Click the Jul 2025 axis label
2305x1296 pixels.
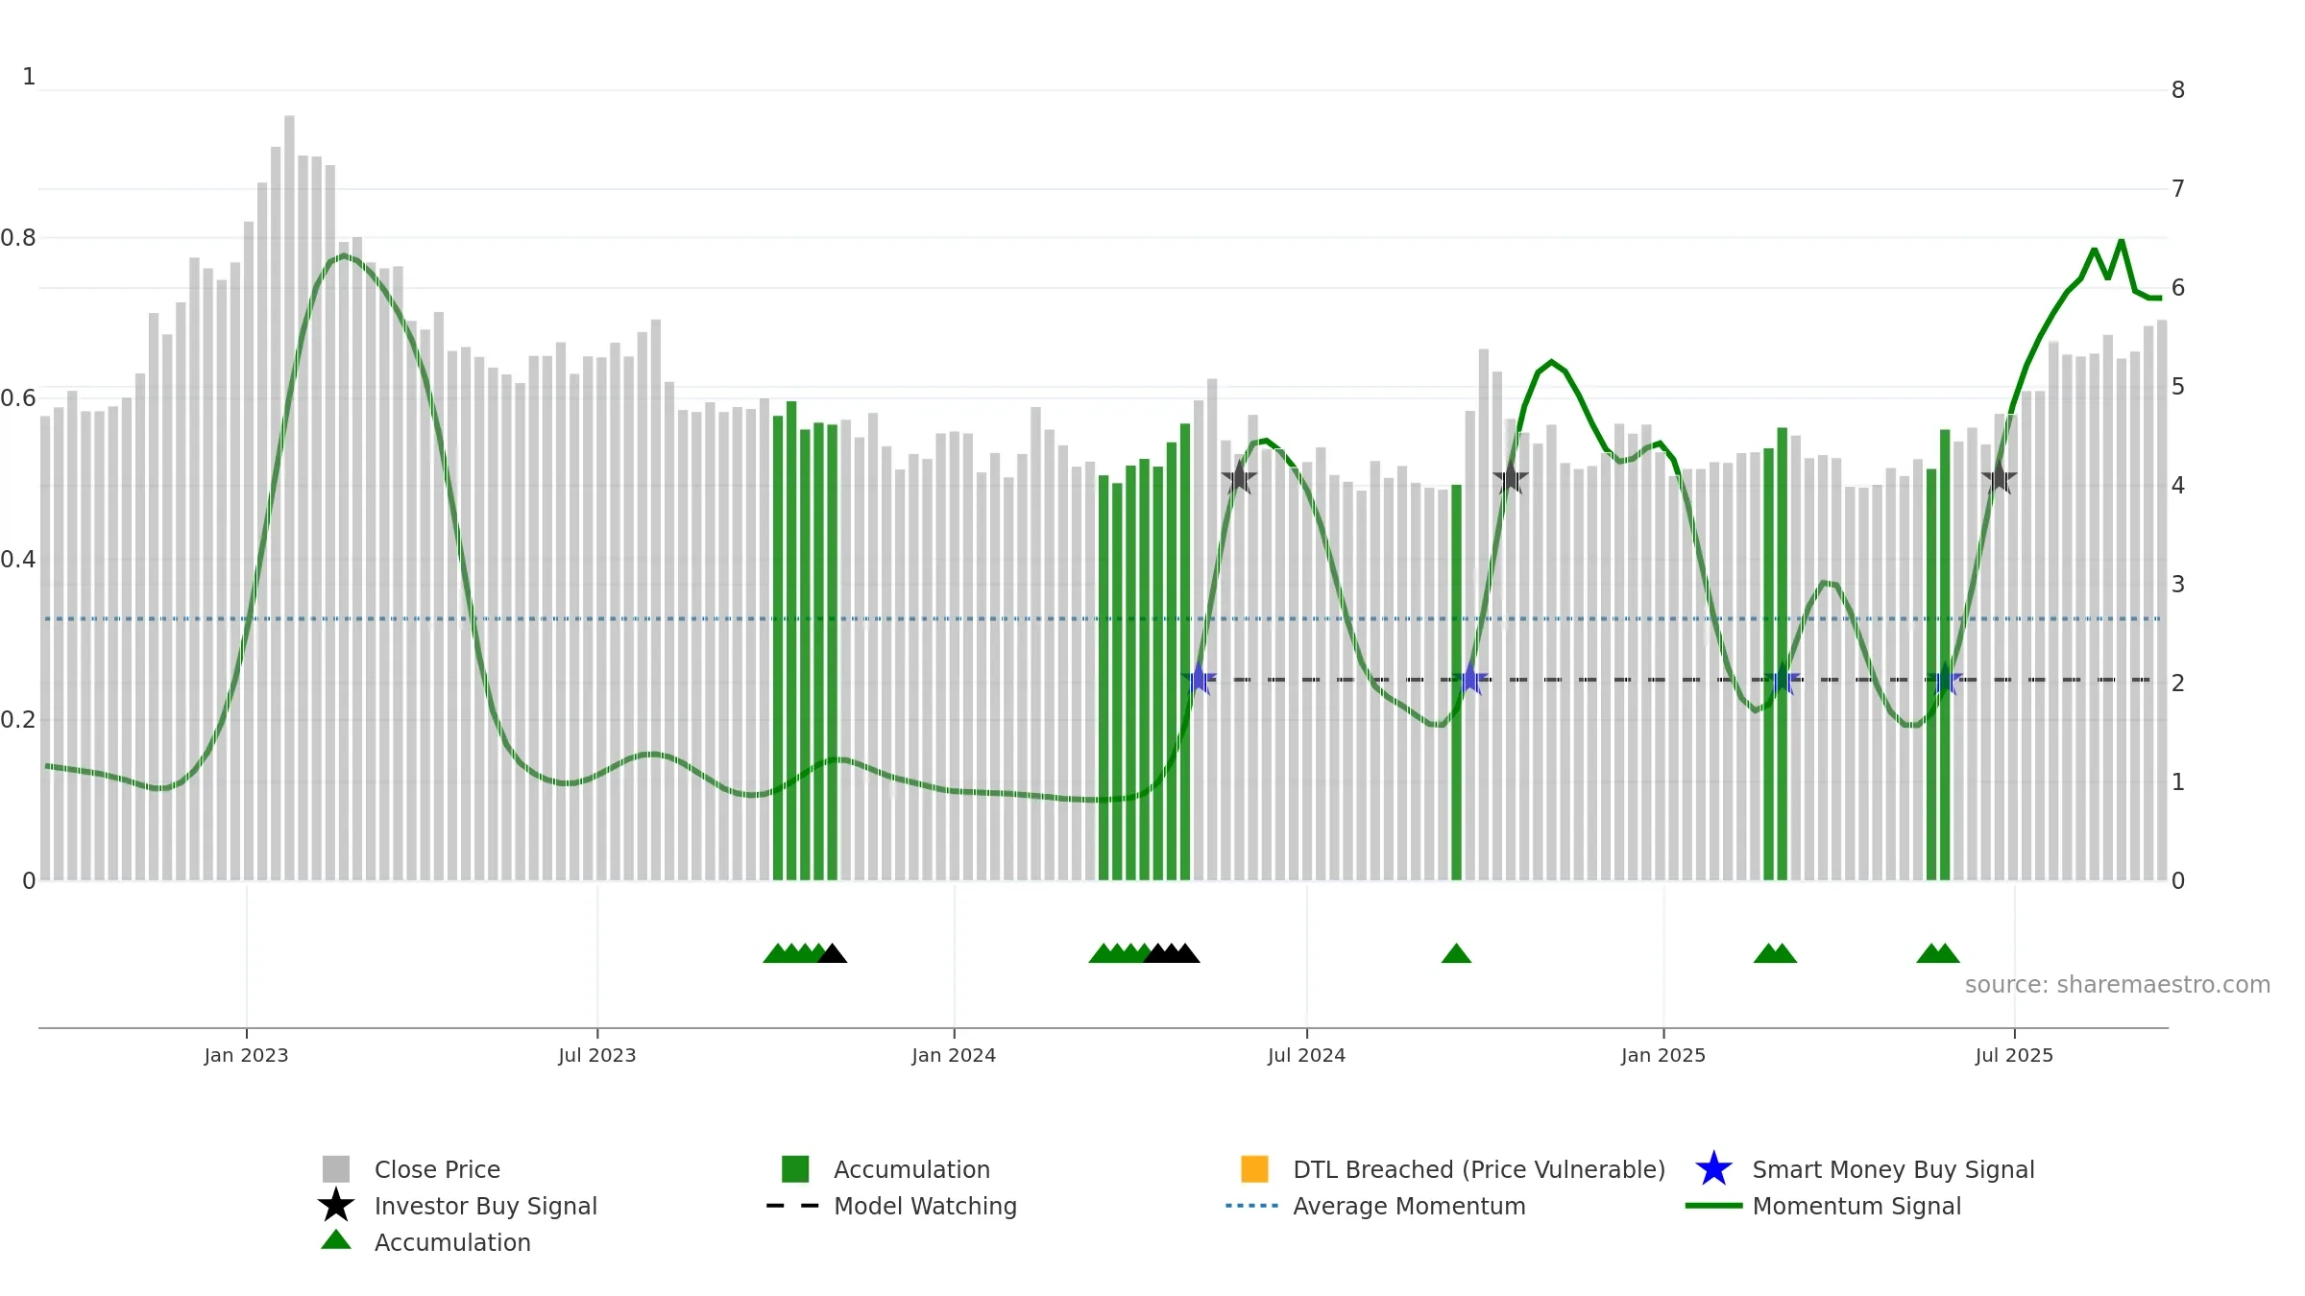[2014, 1055]
